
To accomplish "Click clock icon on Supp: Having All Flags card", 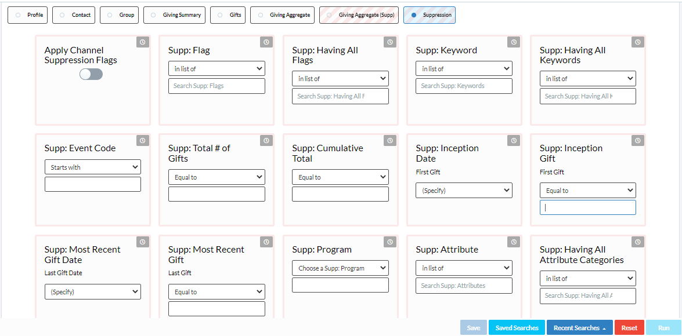I will pyautogui.click(x=390, y=42).
